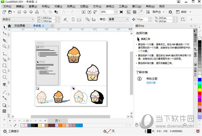Select the Rectangle tool
Viewport: 202px width, 136px height.
4,66
